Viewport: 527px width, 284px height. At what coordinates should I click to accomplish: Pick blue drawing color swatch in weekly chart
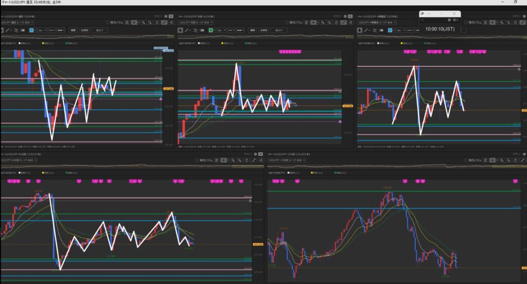[31, 30]
